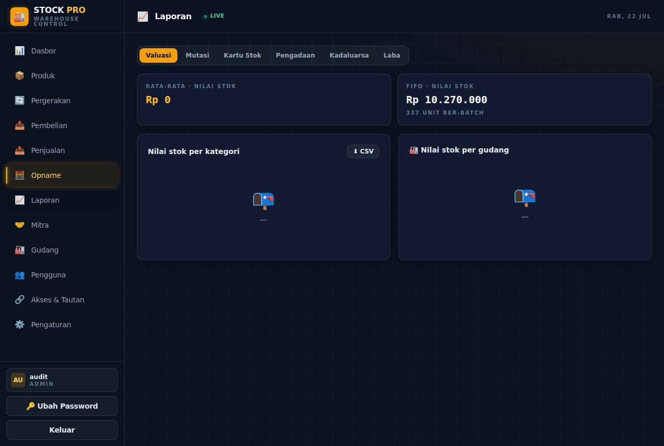This screenshot has height=446, width=664.
Task: Click the Akses & Tautan link icon
Action: coord(20,300)
